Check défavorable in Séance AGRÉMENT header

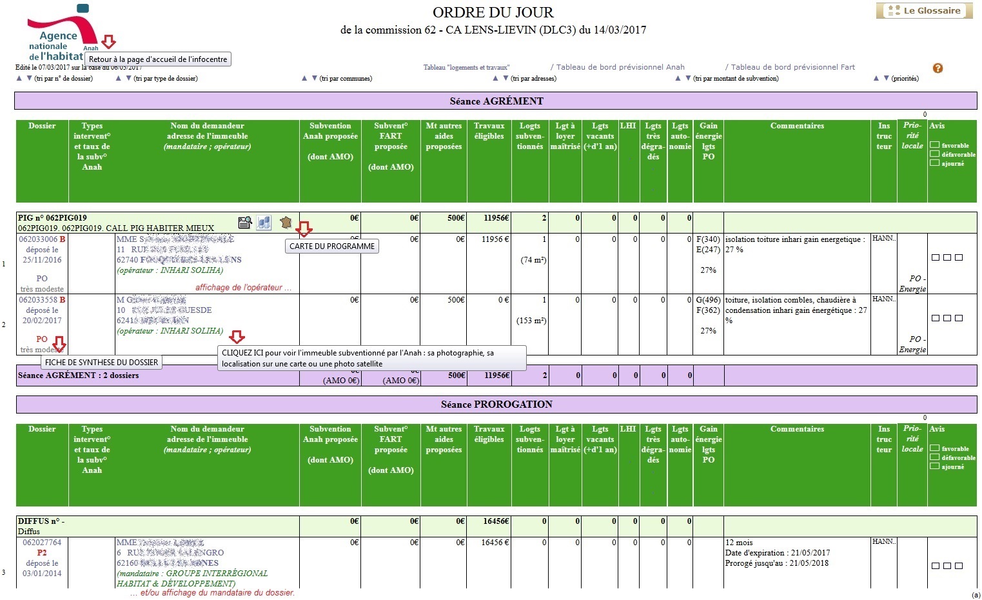pos(934,154)
